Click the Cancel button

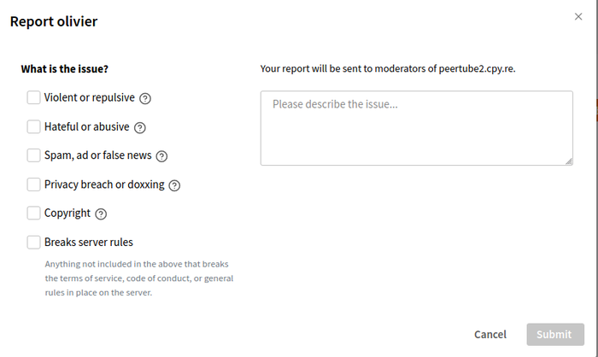[x=490, y=335]
